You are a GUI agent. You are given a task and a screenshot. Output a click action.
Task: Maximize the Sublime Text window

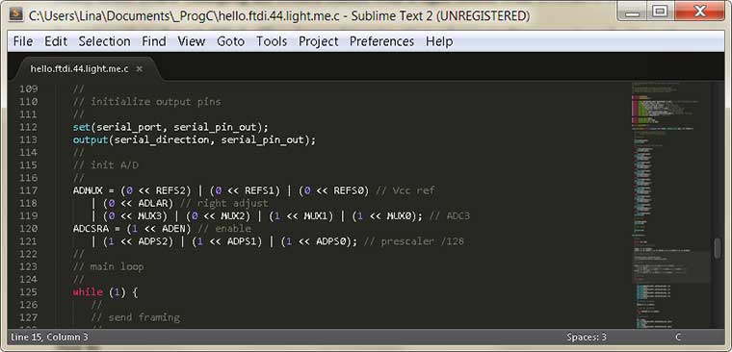(x=660, y=12)
